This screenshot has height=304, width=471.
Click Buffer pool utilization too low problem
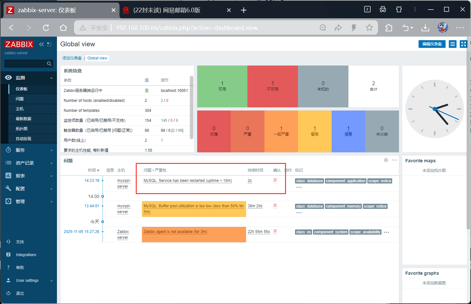pos(194,209)
